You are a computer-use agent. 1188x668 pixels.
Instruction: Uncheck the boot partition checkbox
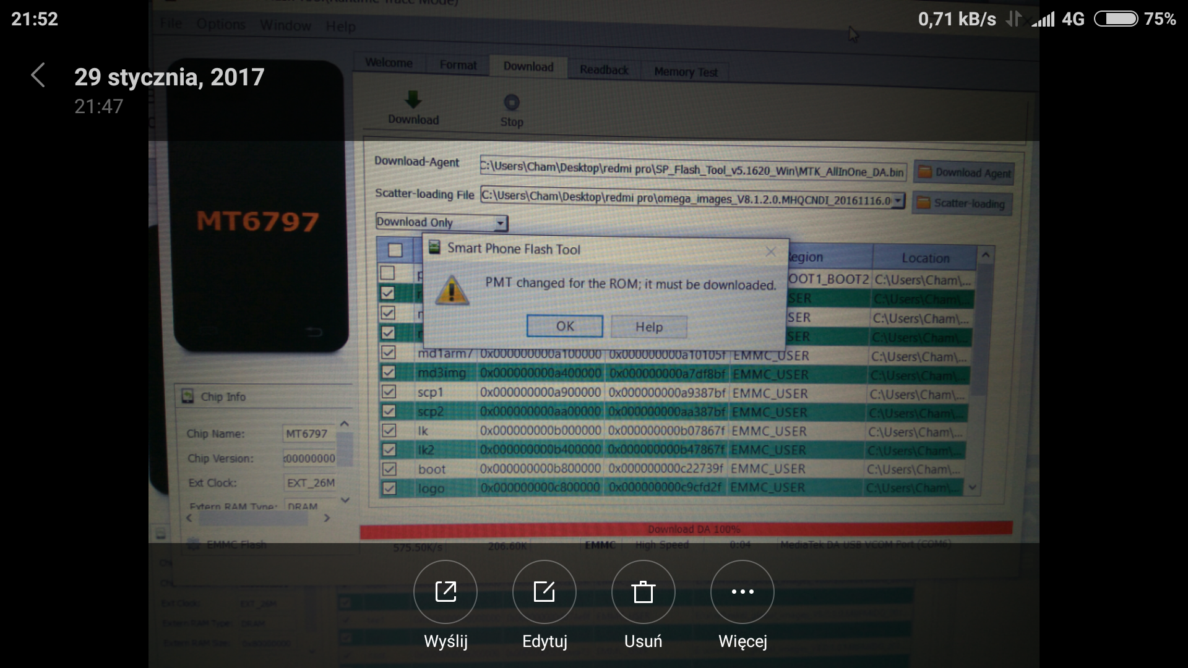click(389, 469)
